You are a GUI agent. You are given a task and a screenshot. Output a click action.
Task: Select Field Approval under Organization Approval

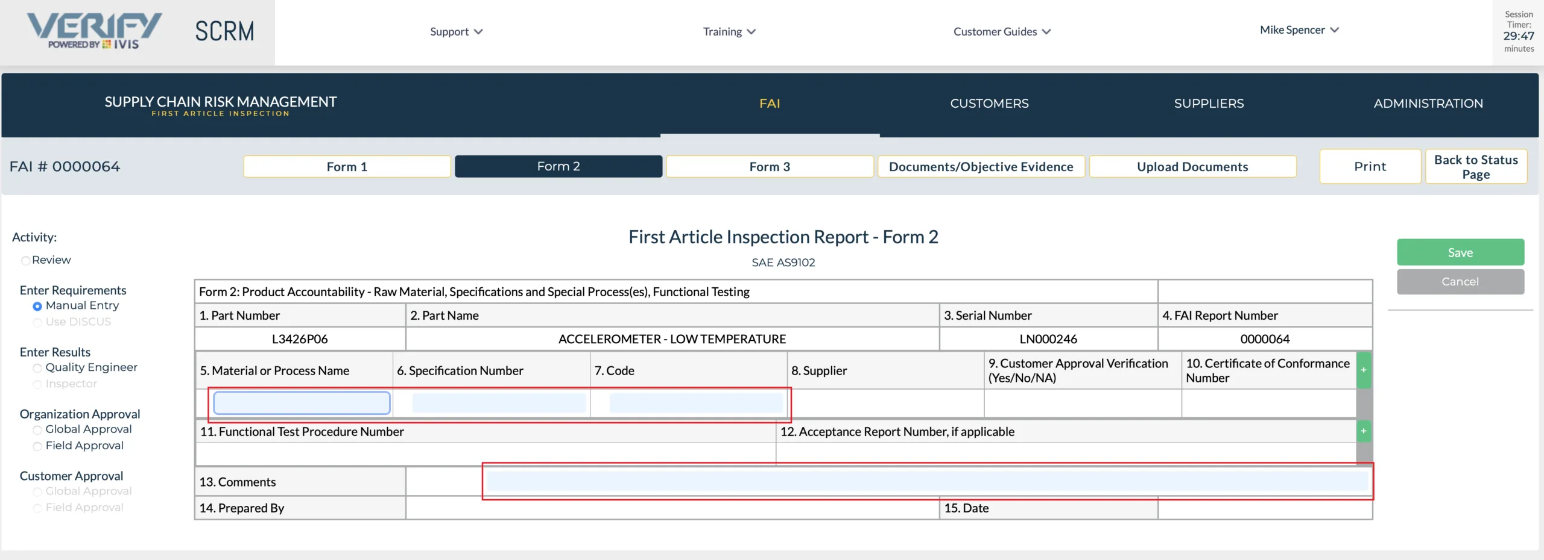37,446
